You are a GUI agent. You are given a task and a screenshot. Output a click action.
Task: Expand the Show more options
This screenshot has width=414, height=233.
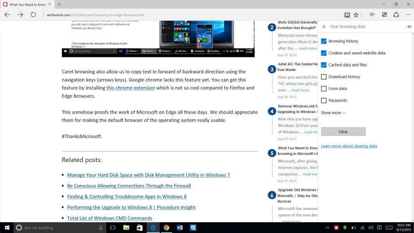tap(333, 113)
